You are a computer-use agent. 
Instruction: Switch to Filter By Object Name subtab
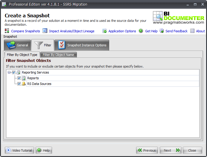[x=59, y=55]
